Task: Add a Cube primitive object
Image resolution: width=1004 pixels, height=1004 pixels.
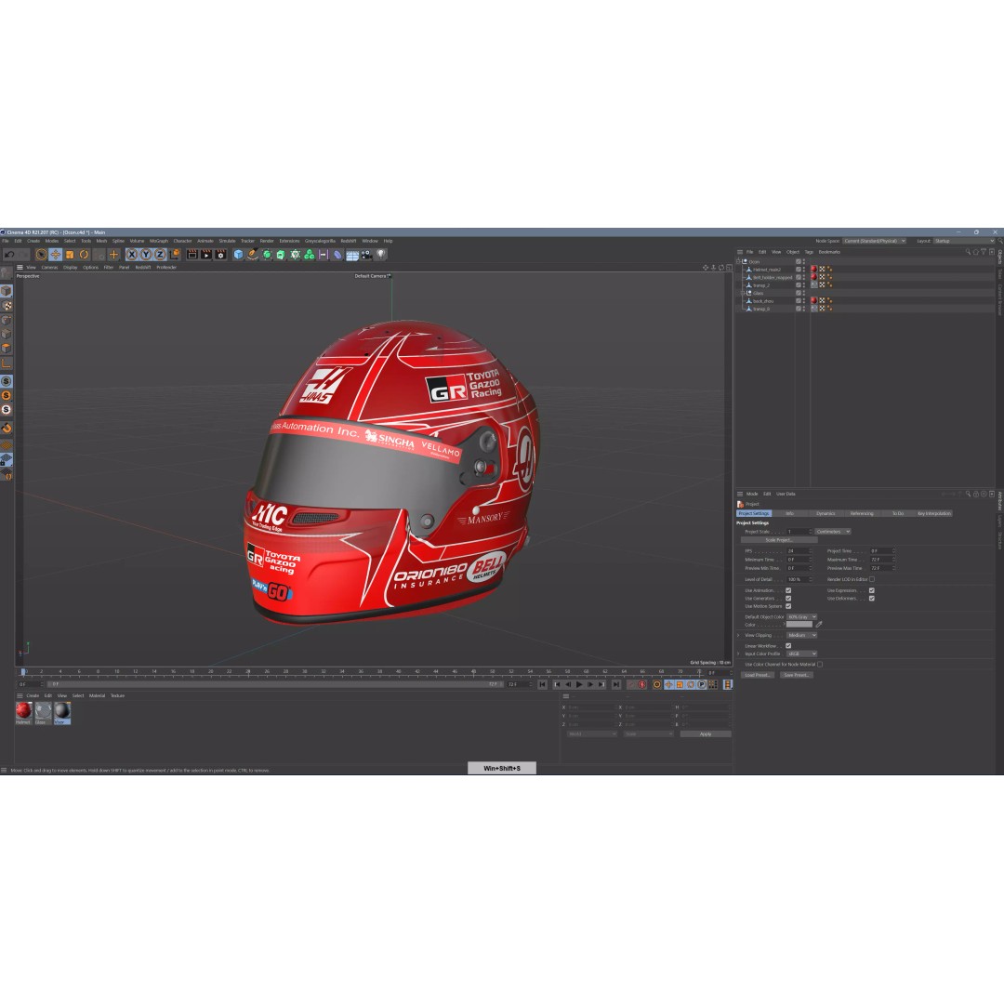Action: pyautogui.click(x=238, y=255)
